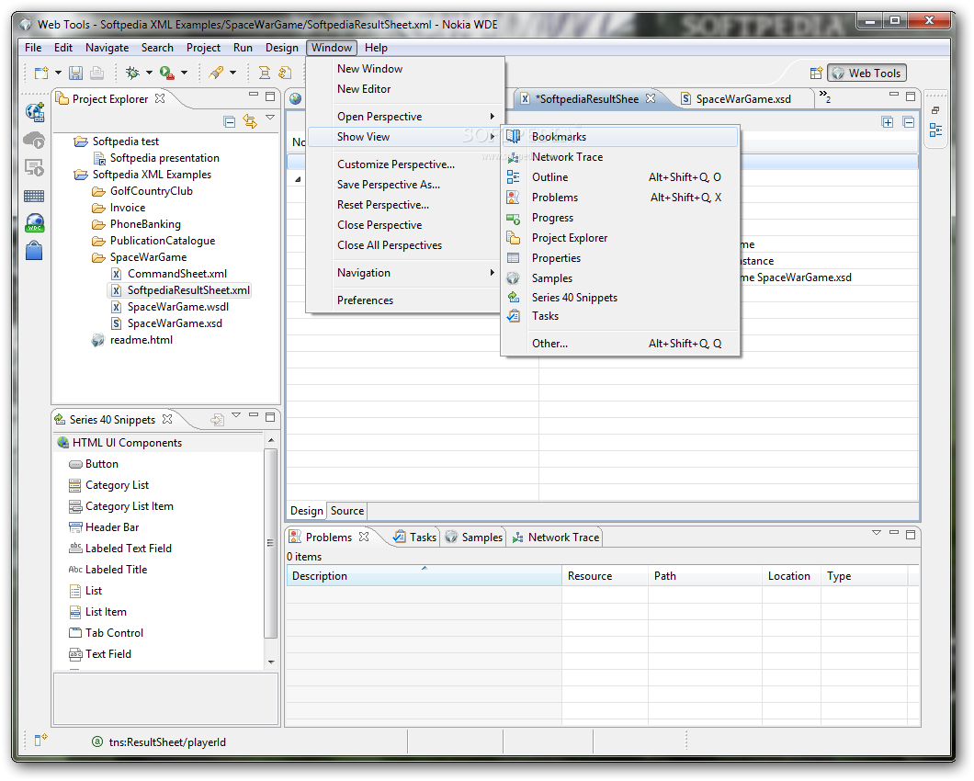Click the monitor play icon in left sidebar
The image size is (974, 781).
click(x=34, y=168)
